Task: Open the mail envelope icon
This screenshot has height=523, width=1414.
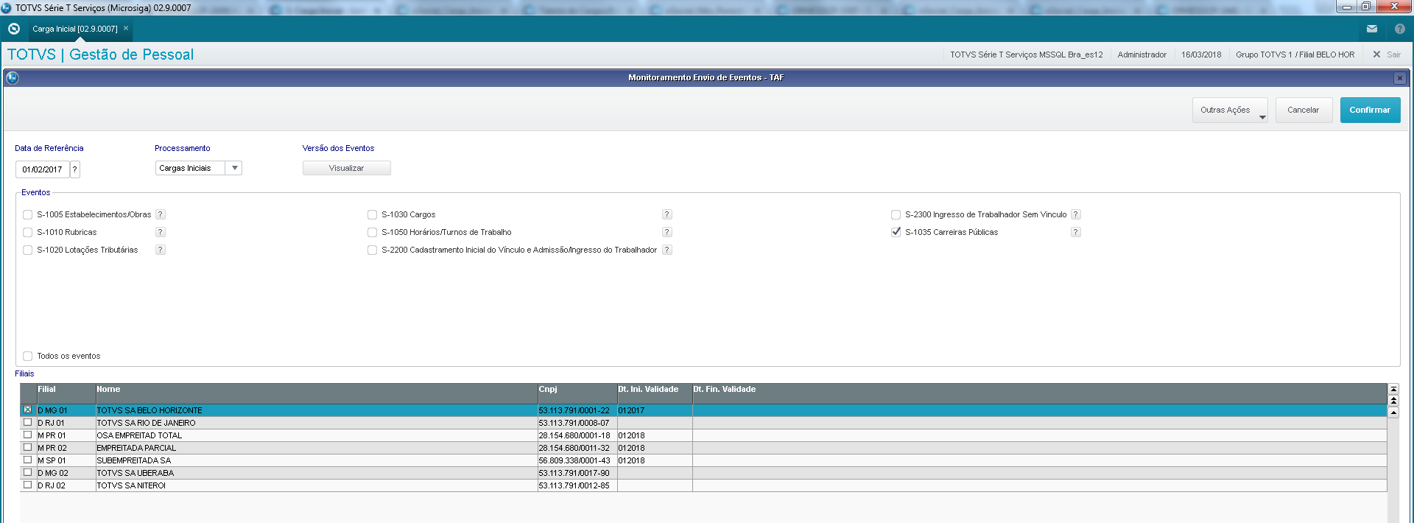Action: point(1372,29)
